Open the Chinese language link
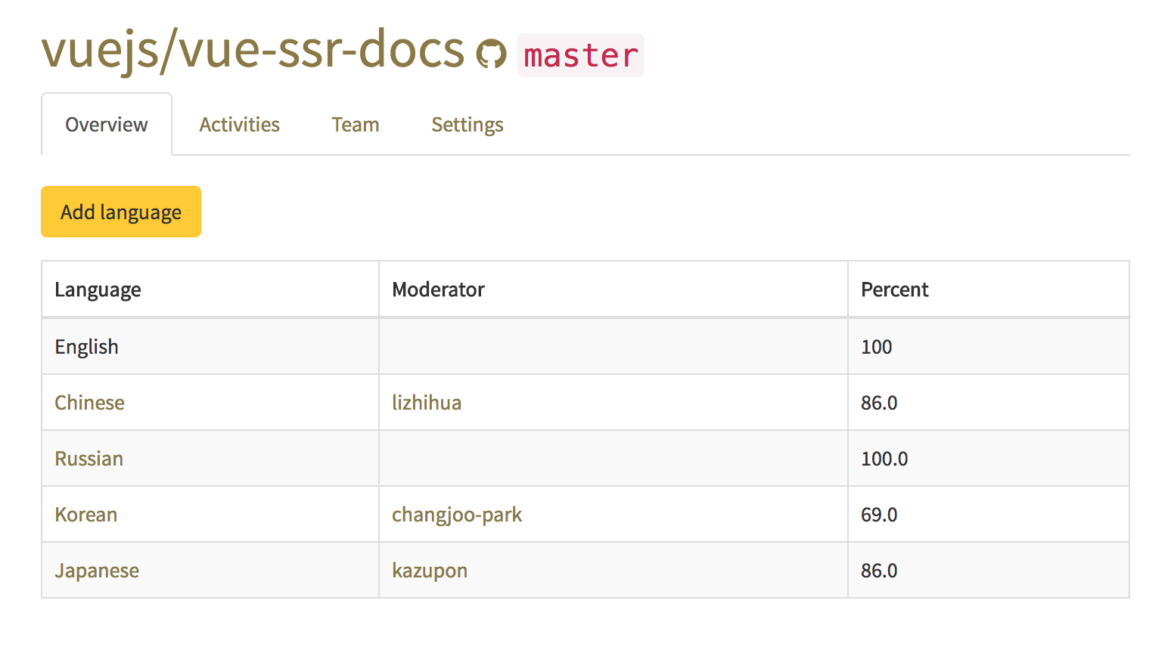This screenshot has width=1171, height=650. pos(89,403)
